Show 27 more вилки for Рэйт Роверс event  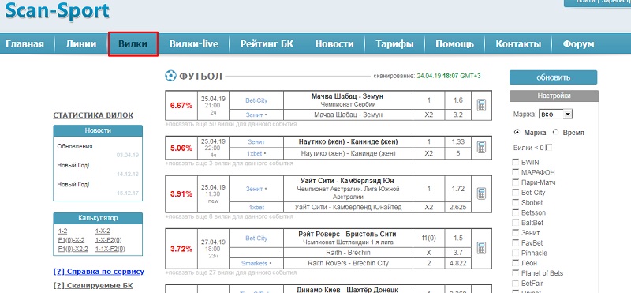click(231, 272)
